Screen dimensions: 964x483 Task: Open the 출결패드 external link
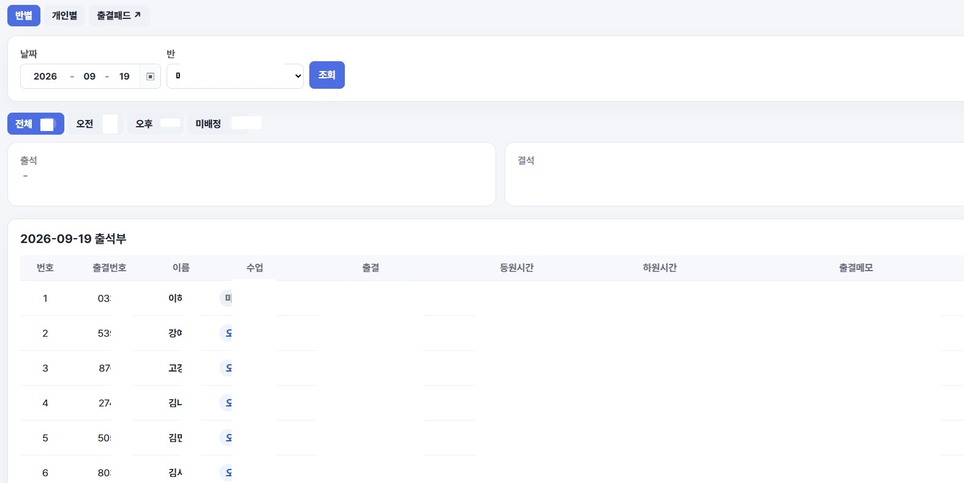tap(119, 15)
